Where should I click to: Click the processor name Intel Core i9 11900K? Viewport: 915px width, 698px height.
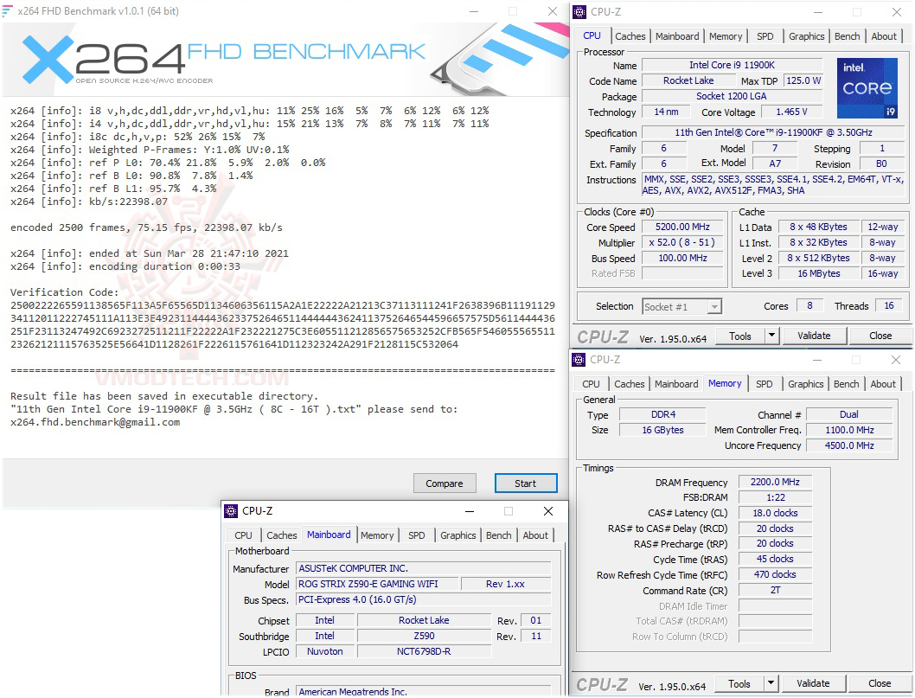tap(732, 66)
